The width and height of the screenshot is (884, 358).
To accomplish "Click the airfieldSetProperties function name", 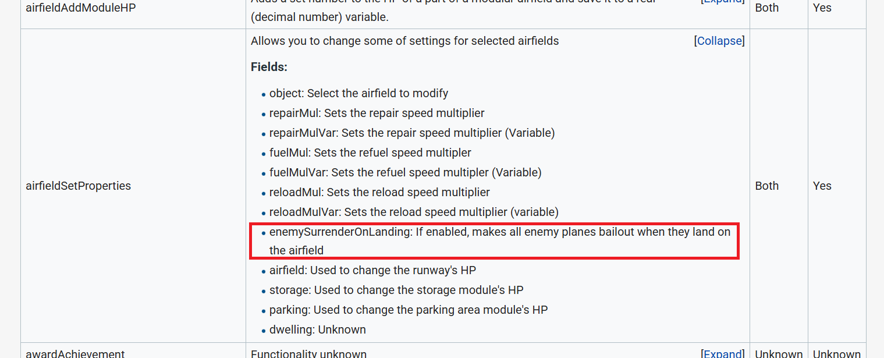I will point(79,186).
